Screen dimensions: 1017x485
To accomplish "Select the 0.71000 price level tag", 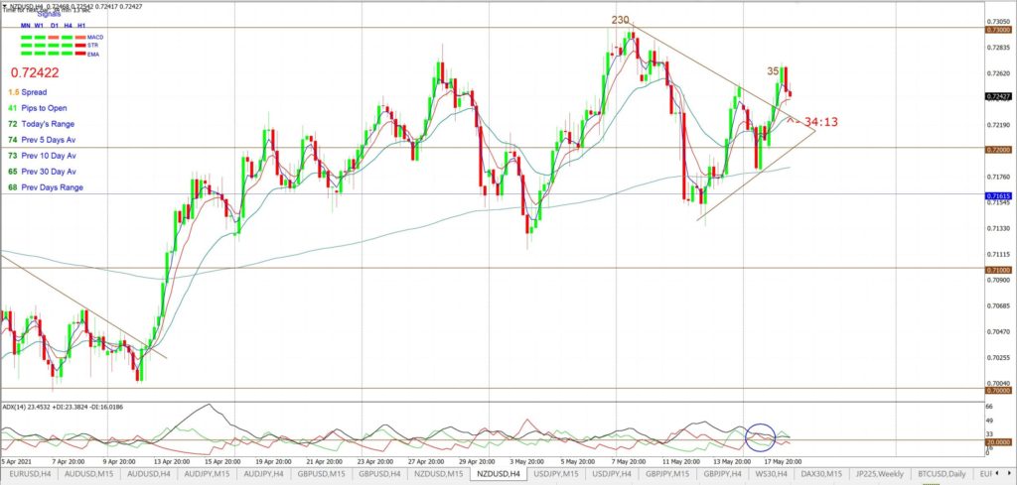I will pyautogui.click(x=997, y=269).
